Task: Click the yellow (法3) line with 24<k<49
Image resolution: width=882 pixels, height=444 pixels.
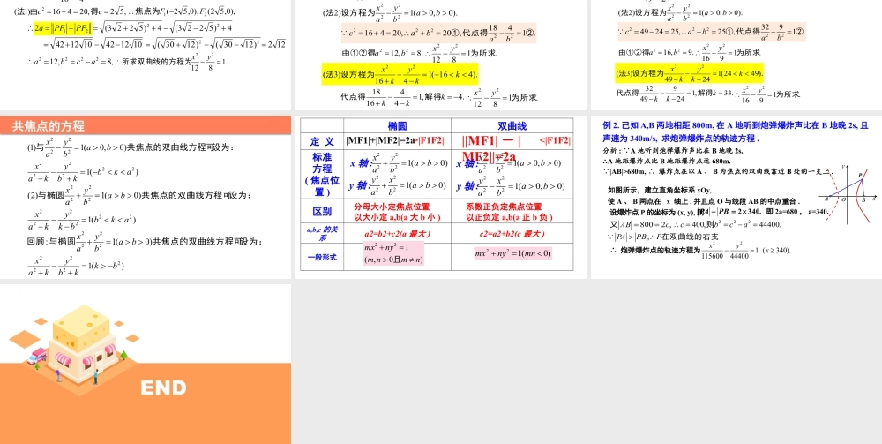Action: 689,73
